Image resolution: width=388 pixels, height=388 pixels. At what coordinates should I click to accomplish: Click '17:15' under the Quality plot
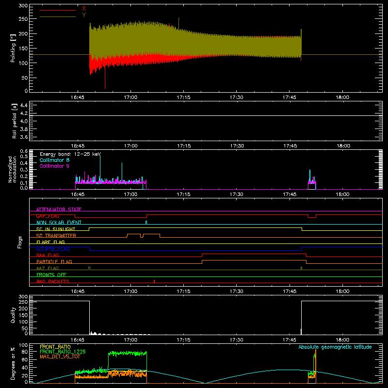(x=183, y=340)
